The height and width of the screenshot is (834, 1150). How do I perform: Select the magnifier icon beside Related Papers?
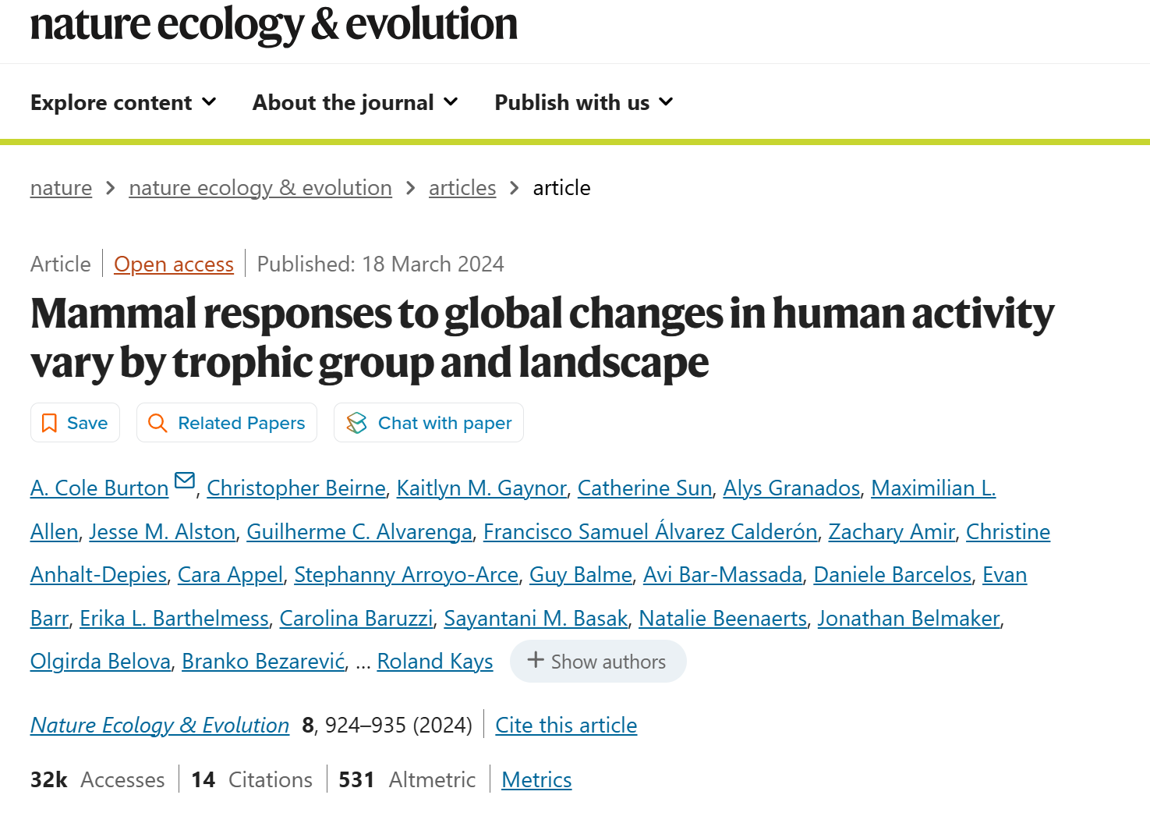tap(158, 422)
